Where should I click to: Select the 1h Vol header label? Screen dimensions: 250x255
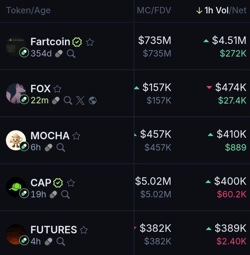point(217,11)
